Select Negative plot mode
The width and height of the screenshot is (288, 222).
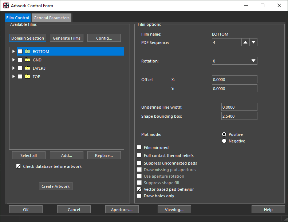point(224,141)
